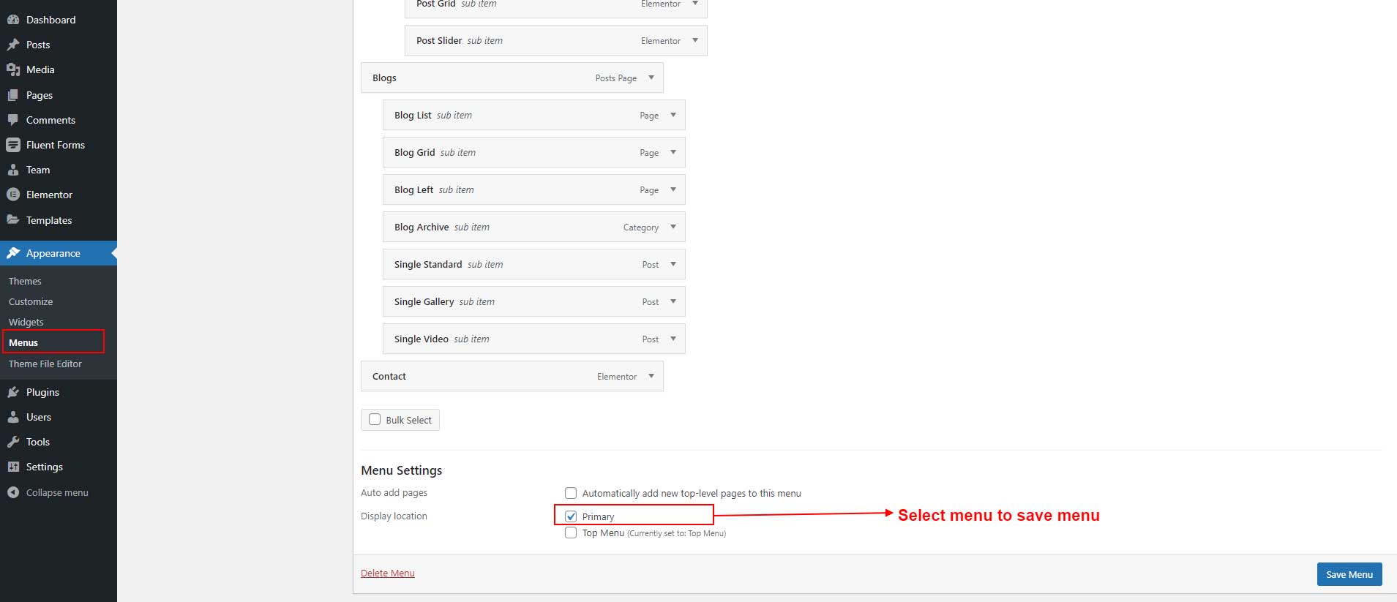Open the Menus submenu page
Viewport: 1397px width, 602px height.
[x=23, y=342]
